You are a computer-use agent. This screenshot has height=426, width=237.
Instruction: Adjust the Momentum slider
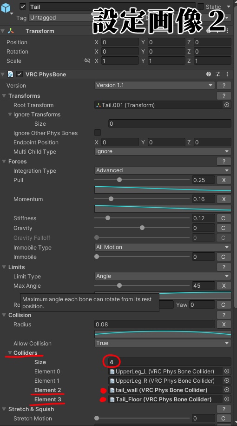point(142,199)
